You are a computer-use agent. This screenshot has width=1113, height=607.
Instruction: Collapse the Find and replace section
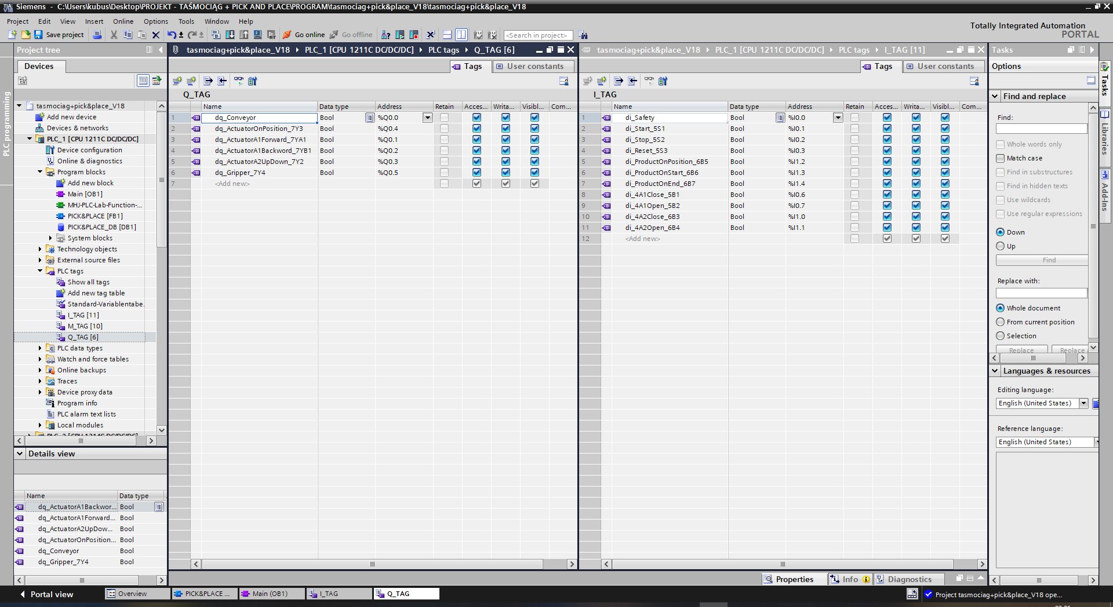995,96
